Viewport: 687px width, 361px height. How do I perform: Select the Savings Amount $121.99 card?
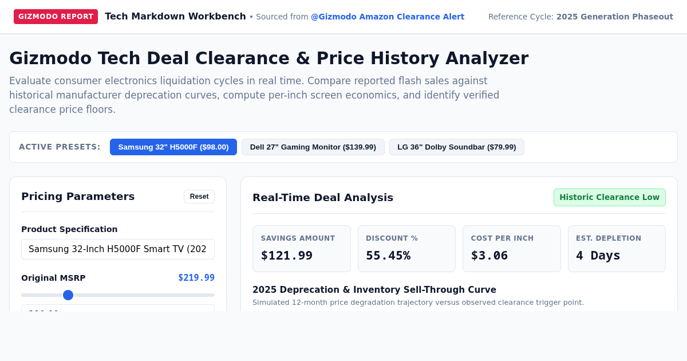click(x=302, y=249)
